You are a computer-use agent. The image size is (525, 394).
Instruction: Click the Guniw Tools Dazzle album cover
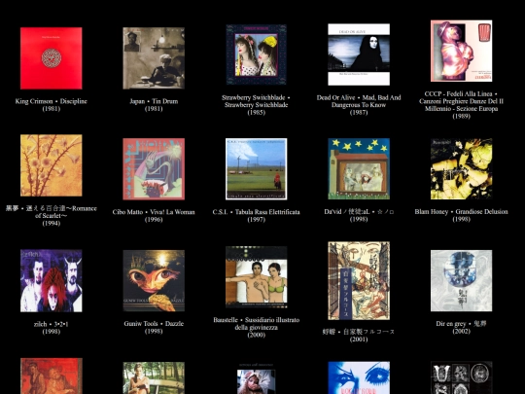click(x=154, y=281)
